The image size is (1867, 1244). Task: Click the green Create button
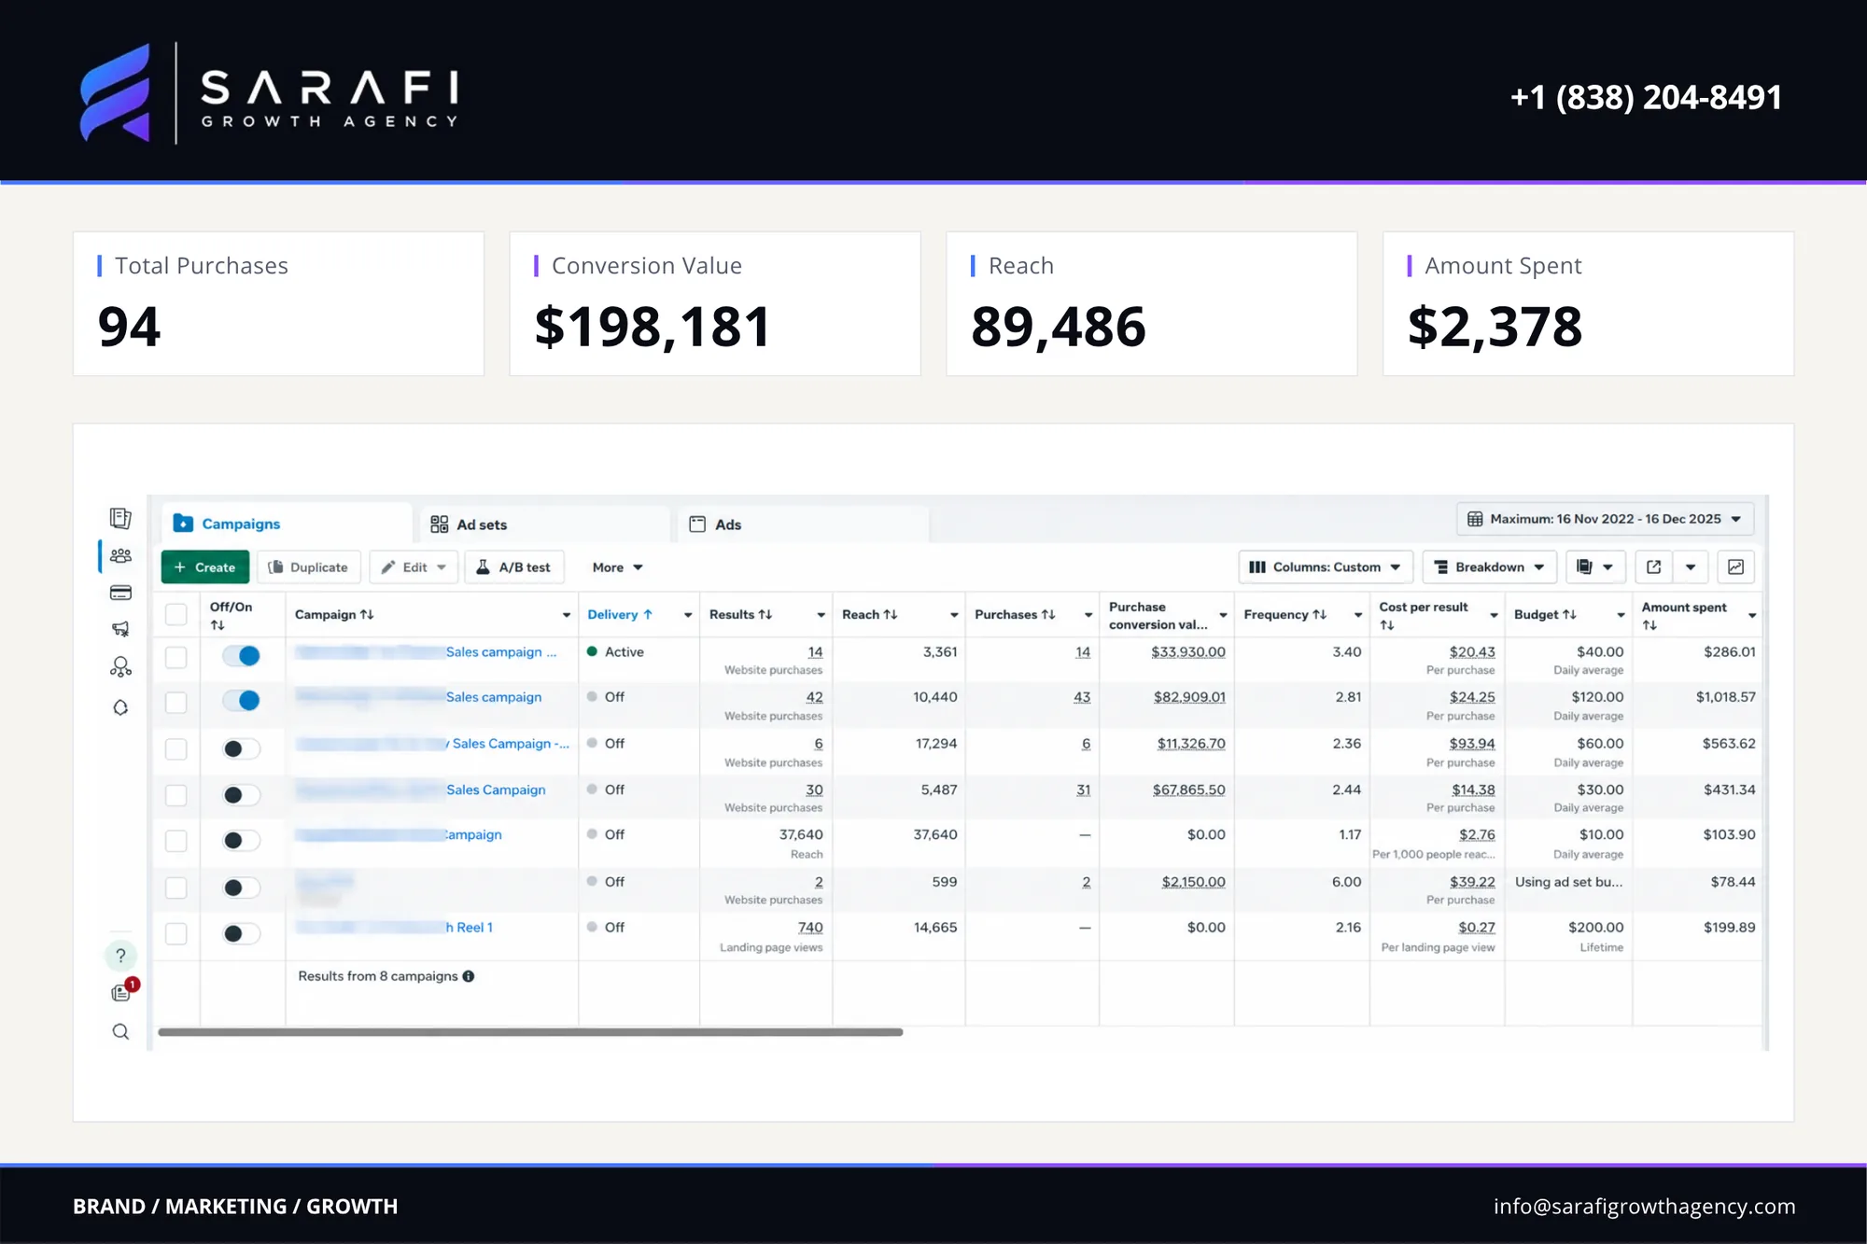tap(205, 567)
